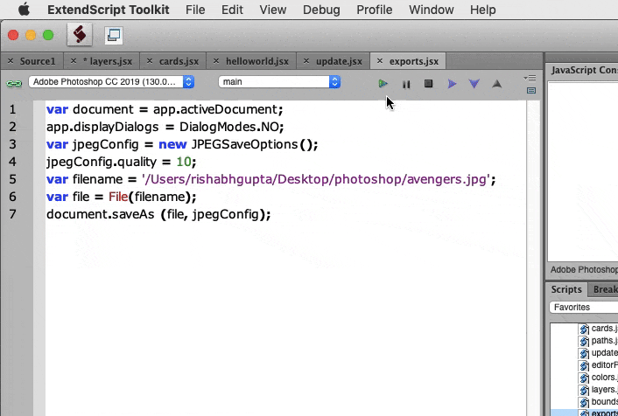Open the File menu
618x416 pixels.
pos(195,10)
